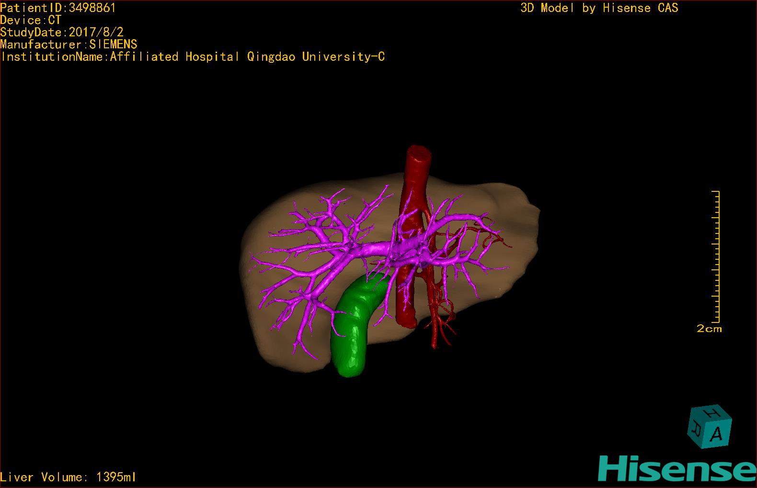
Task: Click the 'PatientID:3498861' text
Action: [58, 8]
